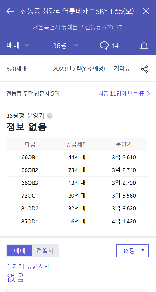Click the 실거래 평균시세 label
This screenshot has width=156, height=292.
[28, 266]
